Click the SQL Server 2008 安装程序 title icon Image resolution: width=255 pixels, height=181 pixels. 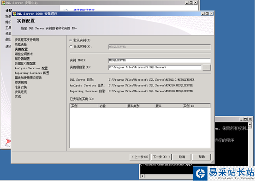pyautogui.click(x=14, y=14)
